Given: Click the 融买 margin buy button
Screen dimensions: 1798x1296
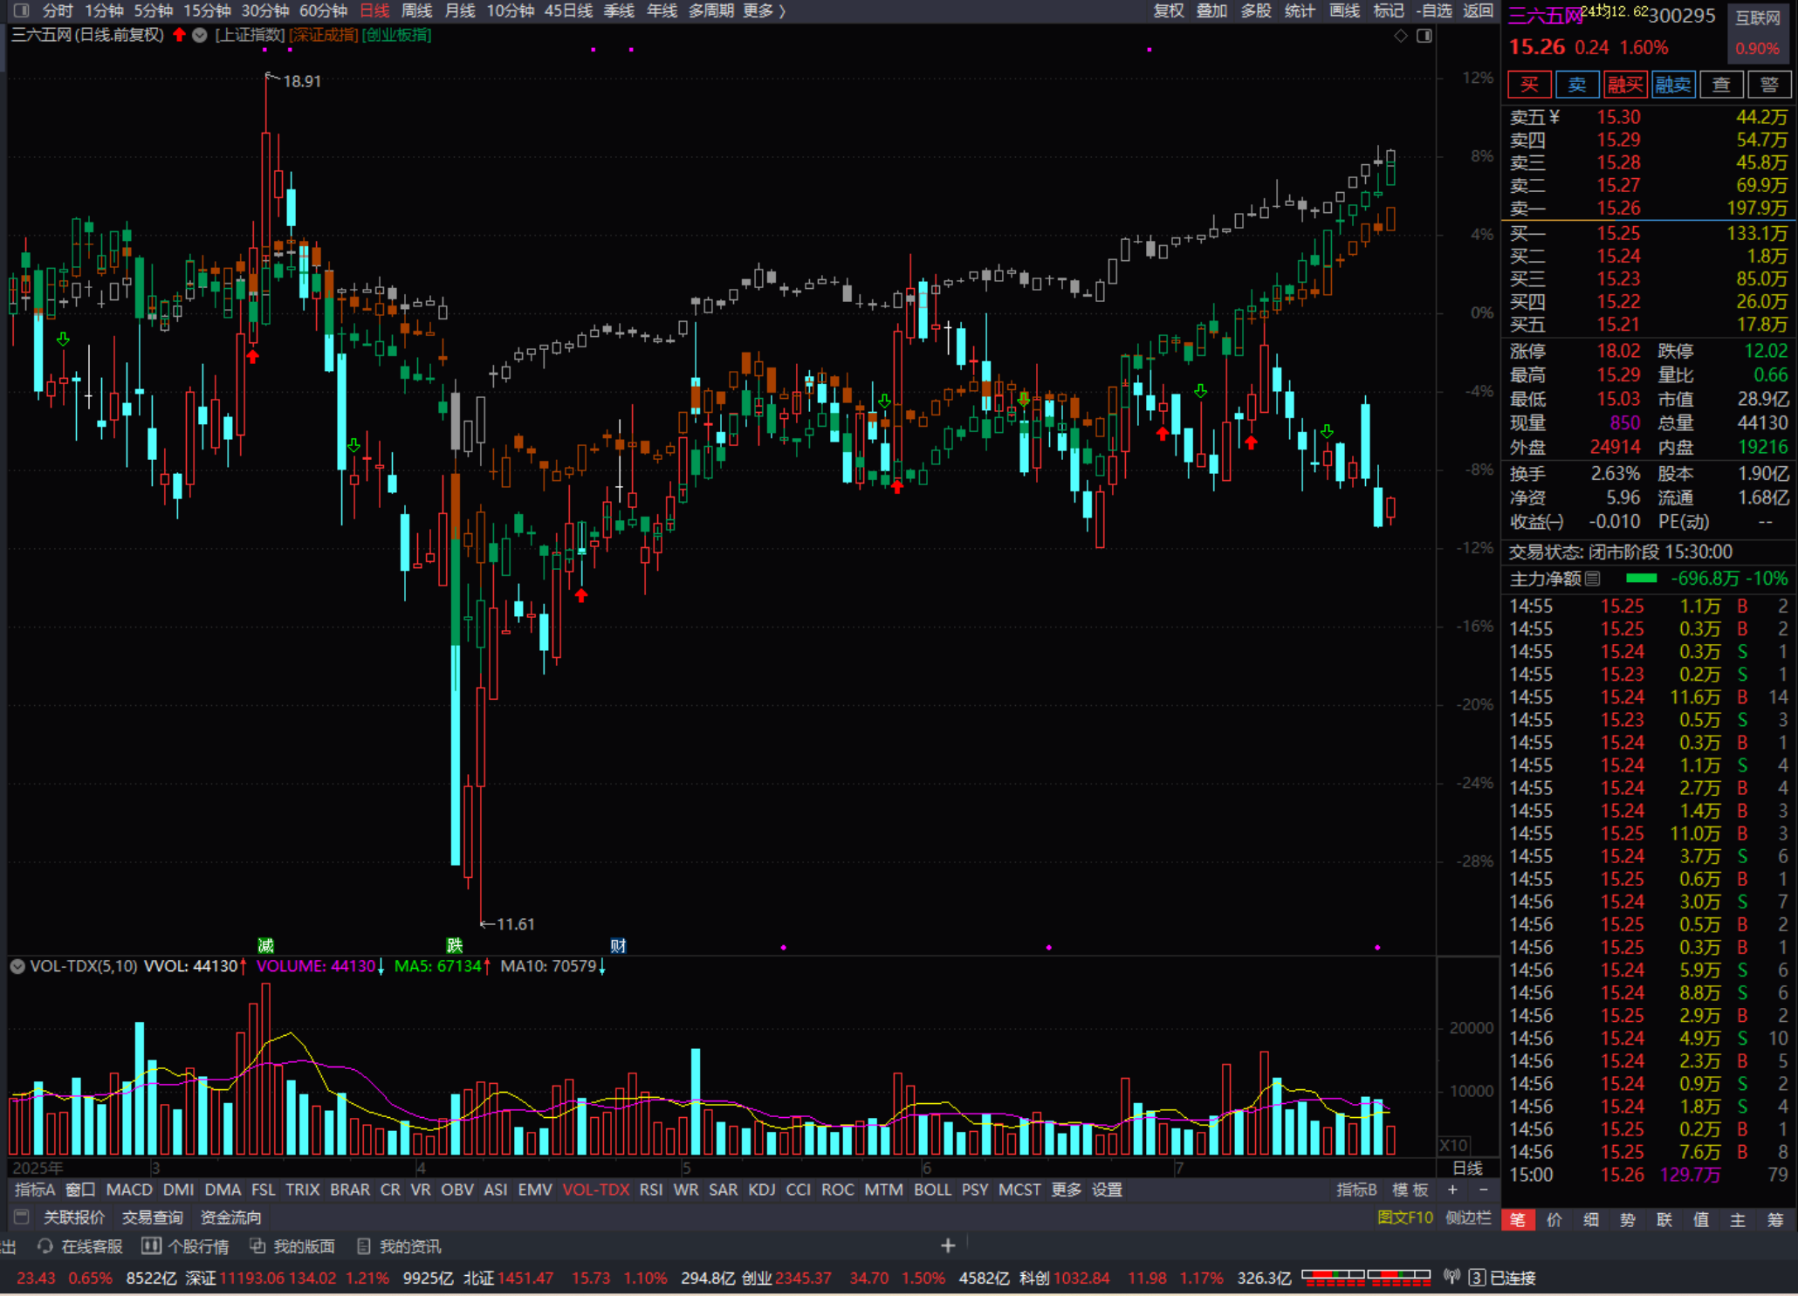Looking at the screenshot, I should 1625,85.
